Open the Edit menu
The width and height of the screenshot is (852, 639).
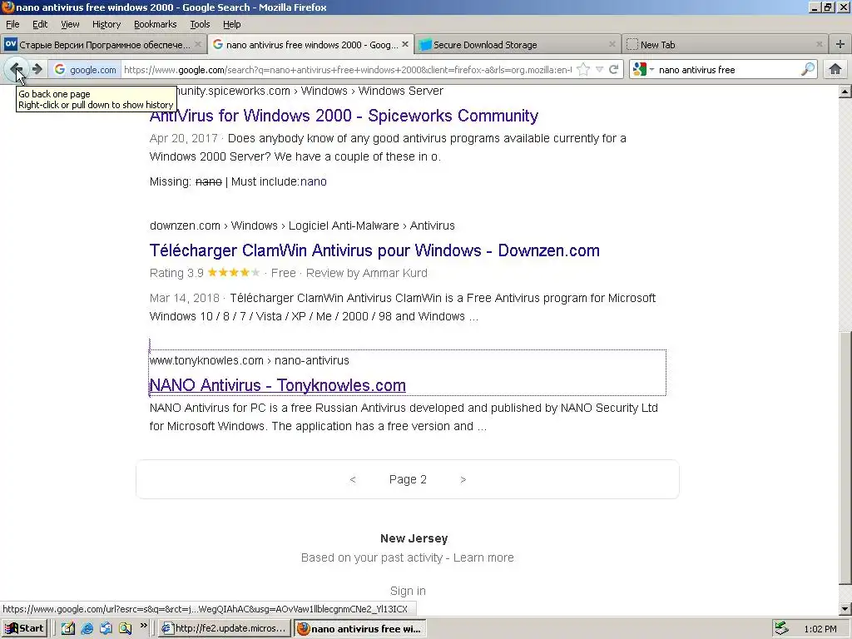(x=40, y=24)
